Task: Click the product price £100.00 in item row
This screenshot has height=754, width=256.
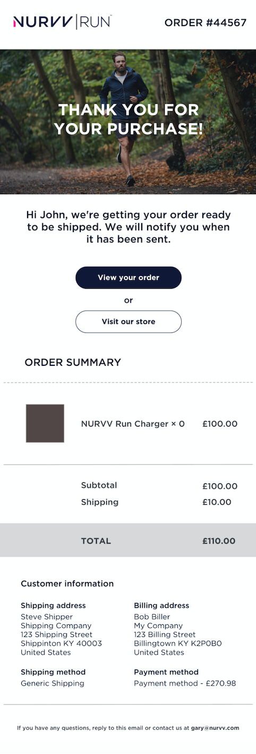Action: (220, 424)
